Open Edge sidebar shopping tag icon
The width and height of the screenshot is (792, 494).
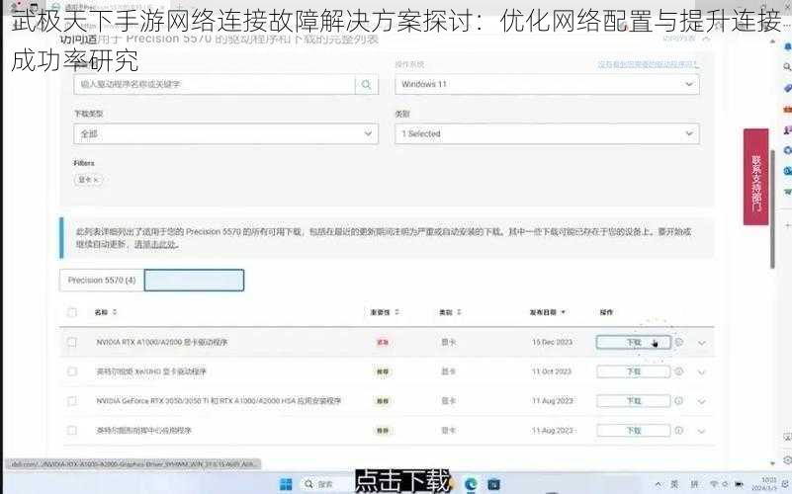coord(787,88)
